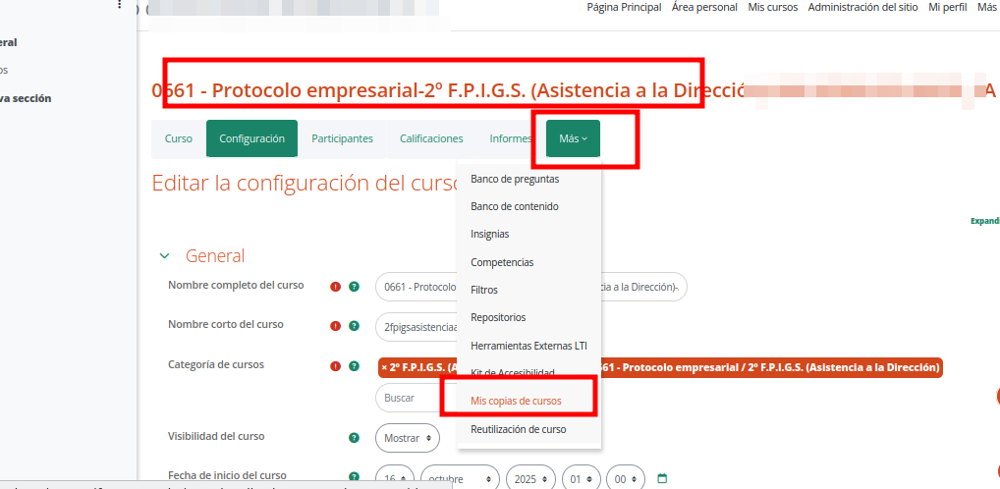Remove the selected course category tag
The height and width of the screenshot is (489, 1000).
(x=384, y=367)
